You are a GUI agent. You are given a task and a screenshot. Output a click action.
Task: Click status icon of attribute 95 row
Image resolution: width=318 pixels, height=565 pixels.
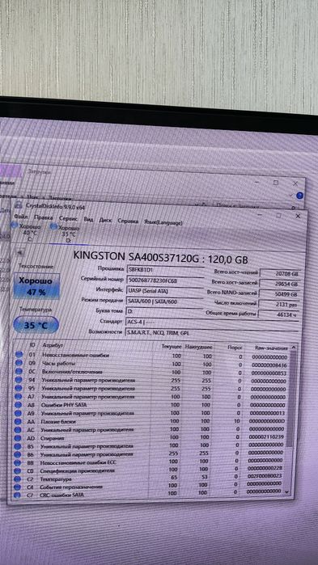click(19, 388)
